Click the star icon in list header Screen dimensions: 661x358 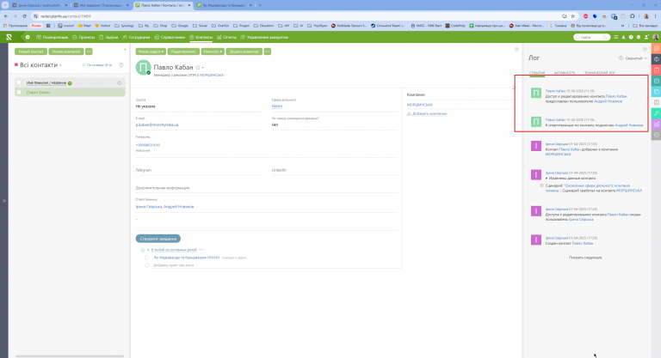(120, 83)
